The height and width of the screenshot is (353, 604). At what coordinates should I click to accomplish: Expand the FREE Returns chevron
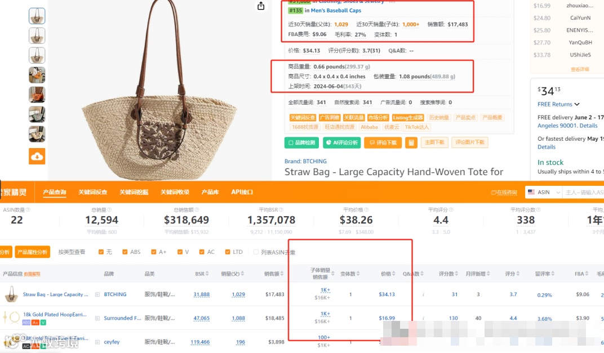[x=576, y=104]
